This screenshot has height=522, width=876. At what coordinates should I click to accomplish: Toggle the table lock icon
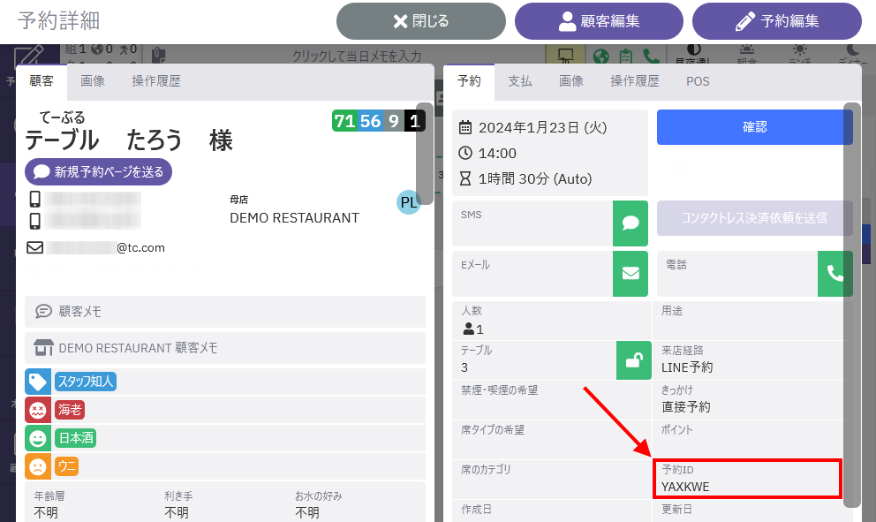633,360
